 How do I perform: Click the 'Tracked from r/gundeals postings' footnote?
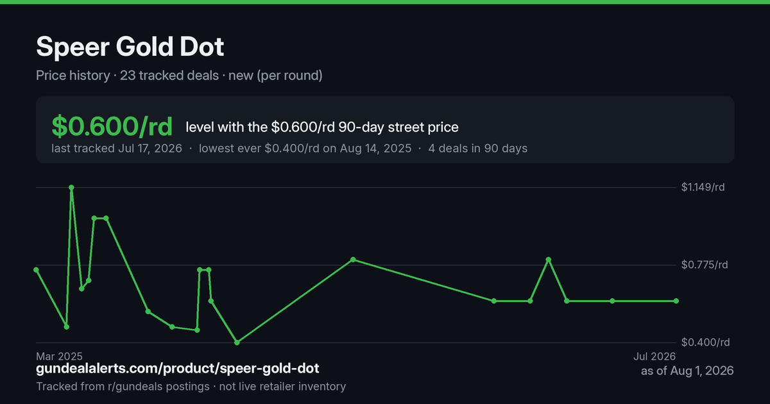click(x=123, y=387)
